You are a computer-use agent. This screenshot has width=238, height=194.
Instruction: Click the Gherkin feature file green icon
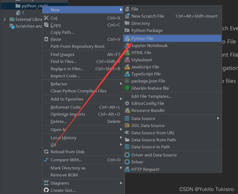127,88
